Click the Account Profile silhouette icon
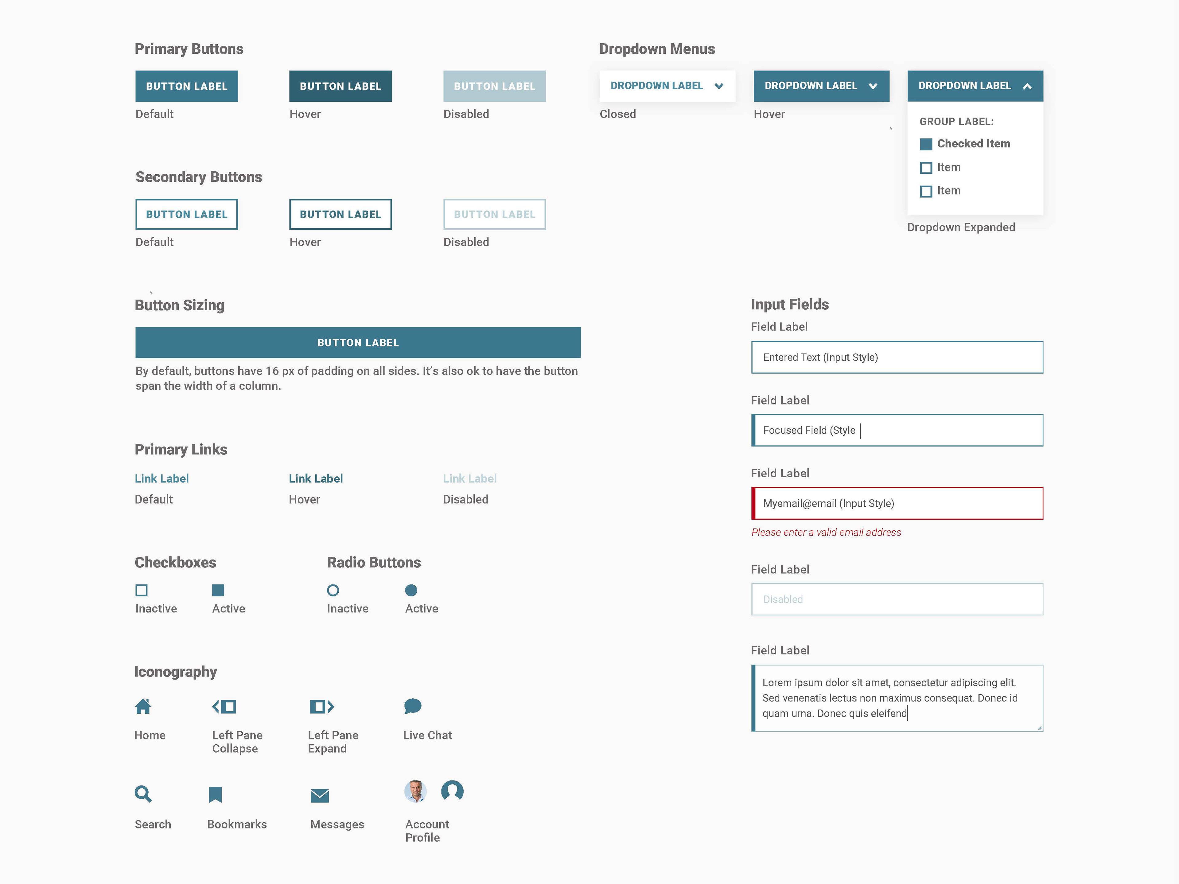The image size is (1179, 884). (x=452, y=791)
